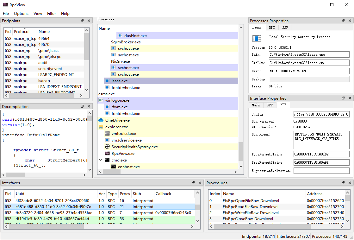
Task: Collapse the cmd.exe tree node
Action: (101, 160)
